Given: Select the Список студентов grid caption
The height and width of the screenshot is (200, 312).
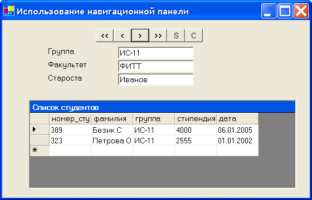Looking at the screenshot, I should pyautogui.click(x=162, y=107).
